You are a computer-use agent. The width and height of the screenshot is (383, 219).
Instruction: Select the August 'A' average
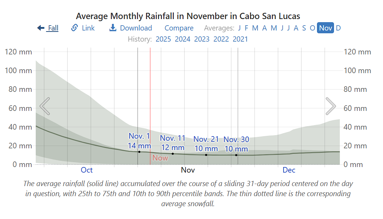[x=295, y=28]
